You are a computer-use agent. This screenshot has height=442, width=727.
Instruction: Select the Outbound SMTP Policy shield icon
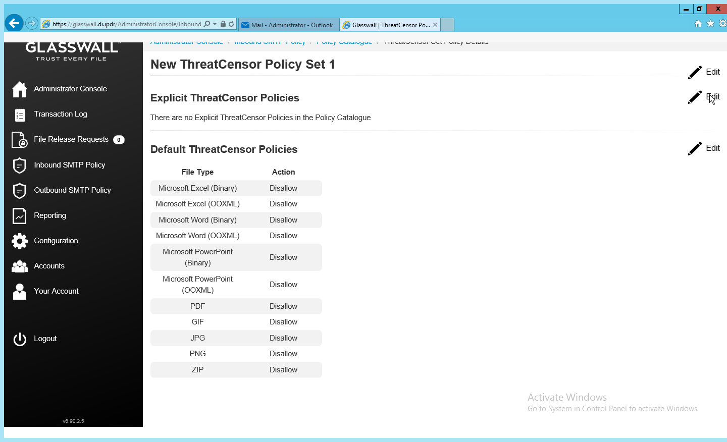(20, 190)
